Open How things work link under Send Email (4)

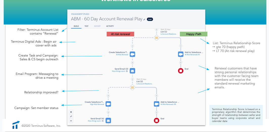pyautogui.click(x=94, y=121)
